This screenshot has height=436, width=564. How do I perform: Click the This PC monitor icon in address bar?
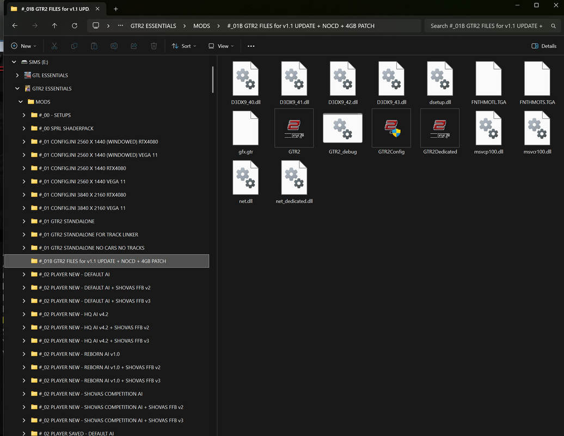pos(96,26)
